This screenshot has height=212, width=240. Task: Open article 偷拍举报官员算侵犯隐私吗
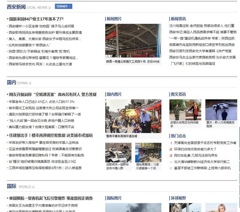(x=46, y=155)
